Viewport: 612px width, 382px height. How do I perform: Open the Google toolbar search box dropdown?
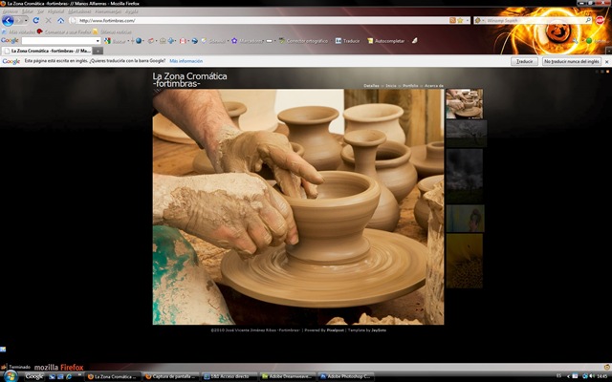(x=98, y=41)
